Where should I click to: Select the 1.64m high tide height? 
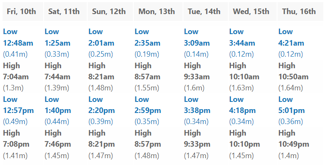pyautogui.click(x=290, y=88)
